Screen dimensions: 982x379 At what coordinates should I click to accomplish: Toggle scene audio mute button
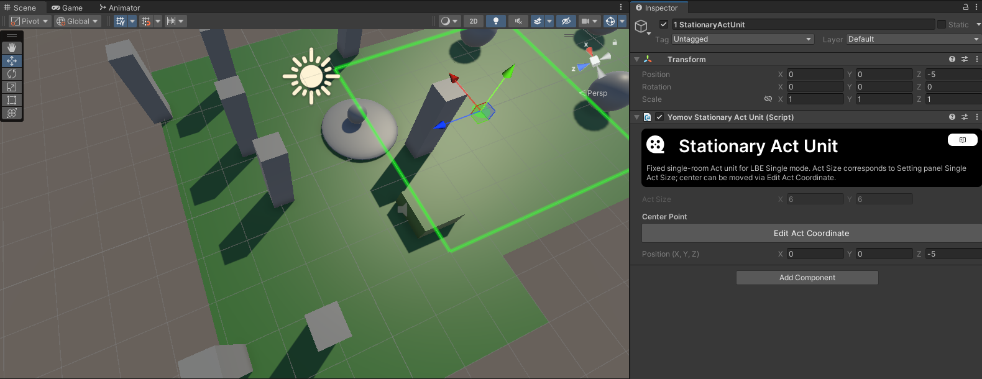(x=518, y=21)
